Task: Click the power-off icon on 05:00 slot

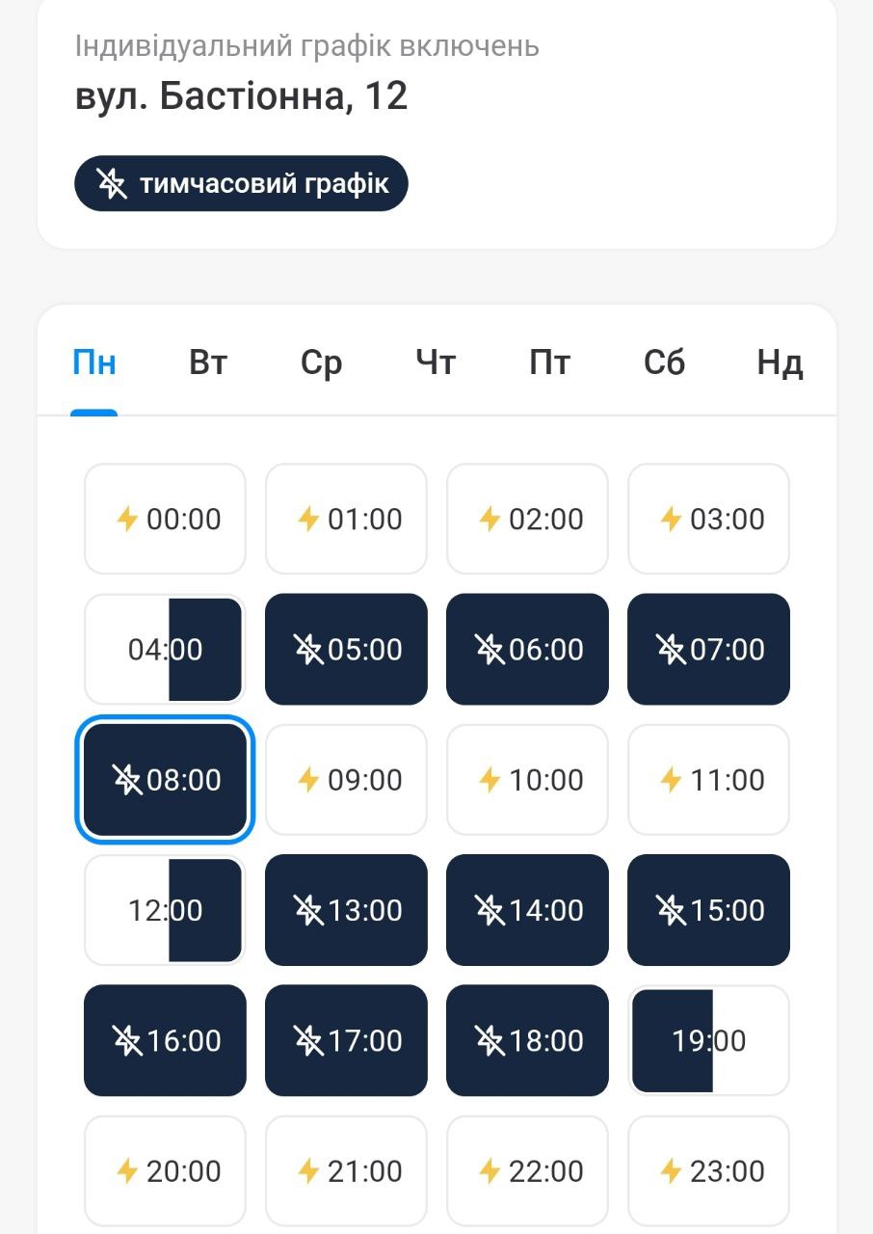Action: tap(309, 650)
